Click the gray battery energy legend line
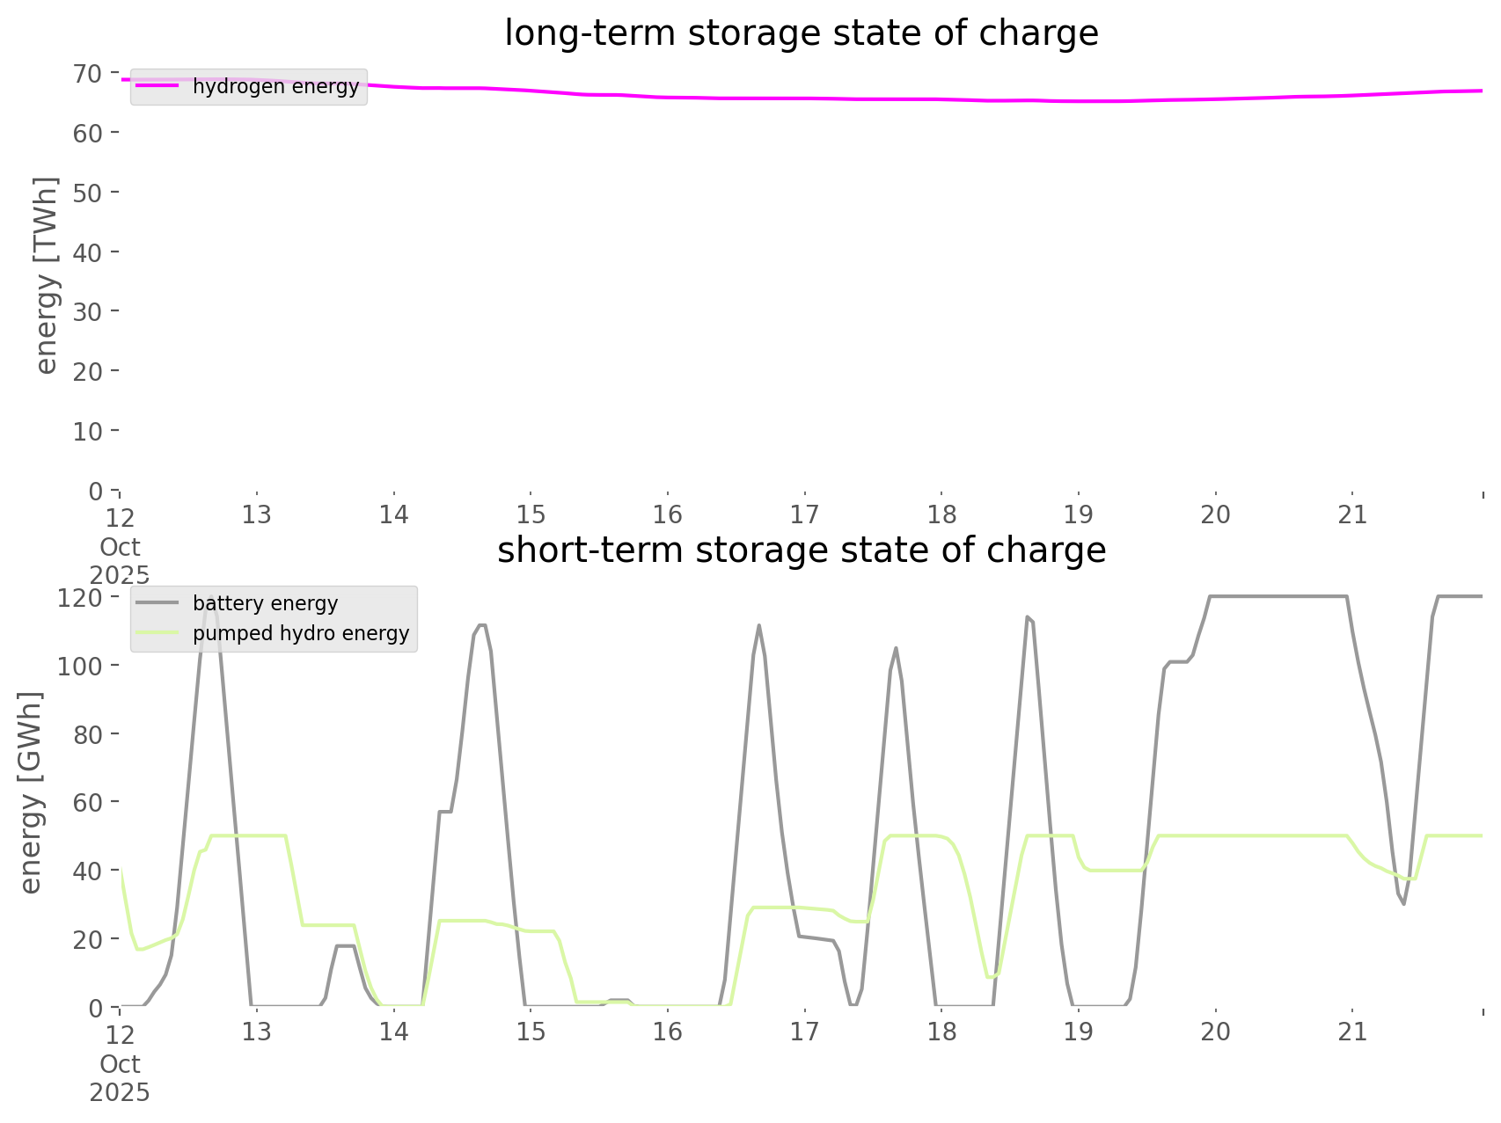The width and height of the screenshot is (1501, 1123). click(157, 603)
